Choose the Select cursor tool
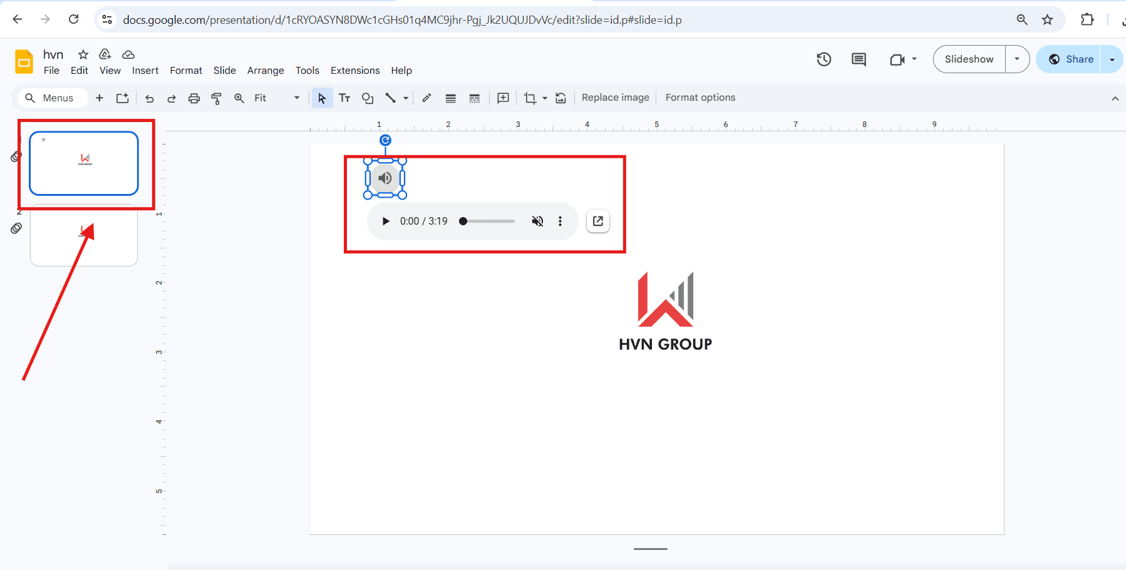 322,98
